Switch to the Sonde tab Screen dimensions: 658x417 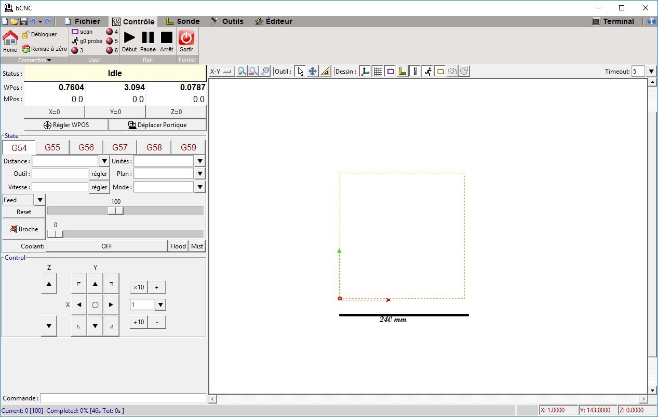[183, 21]
